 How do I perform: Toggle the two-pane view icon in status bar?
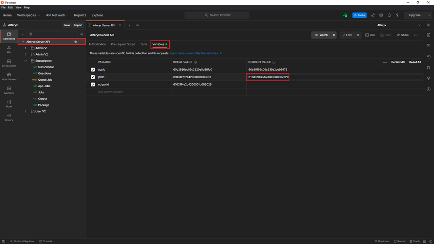(424, 241)
